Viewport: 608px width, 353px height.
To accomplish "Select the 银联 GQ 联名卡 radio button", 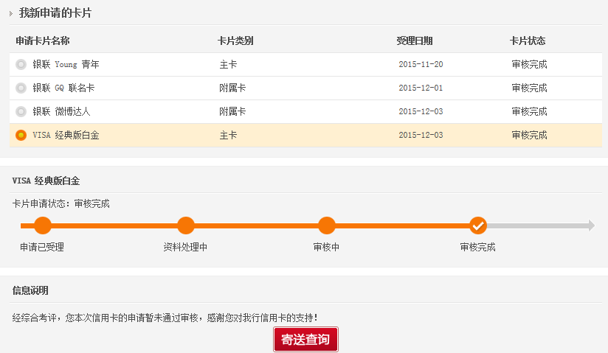I will 21,88.
